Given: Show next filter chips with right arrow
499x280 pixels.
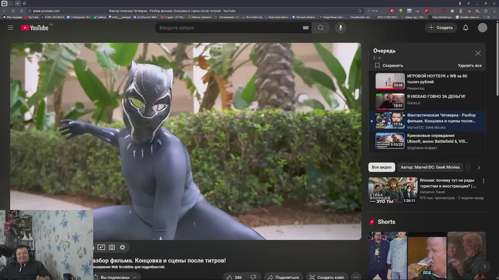Looking at the screenshot, I should 479,167.
